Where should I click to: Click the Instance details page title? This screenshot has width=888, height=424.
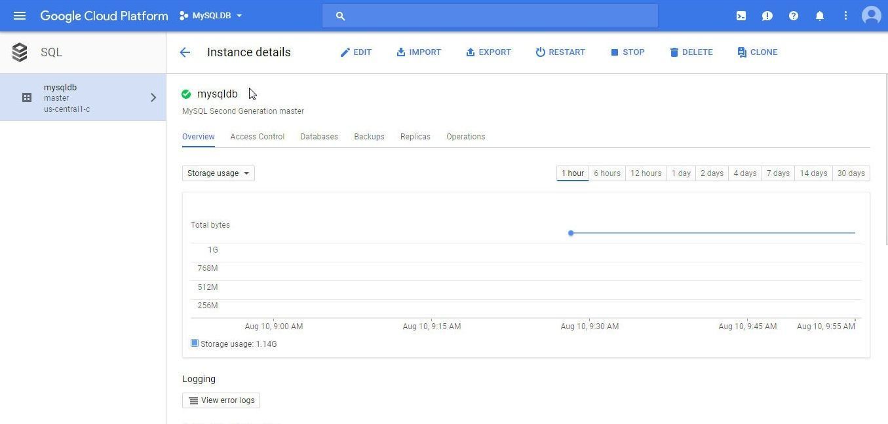tap(249, 52)
